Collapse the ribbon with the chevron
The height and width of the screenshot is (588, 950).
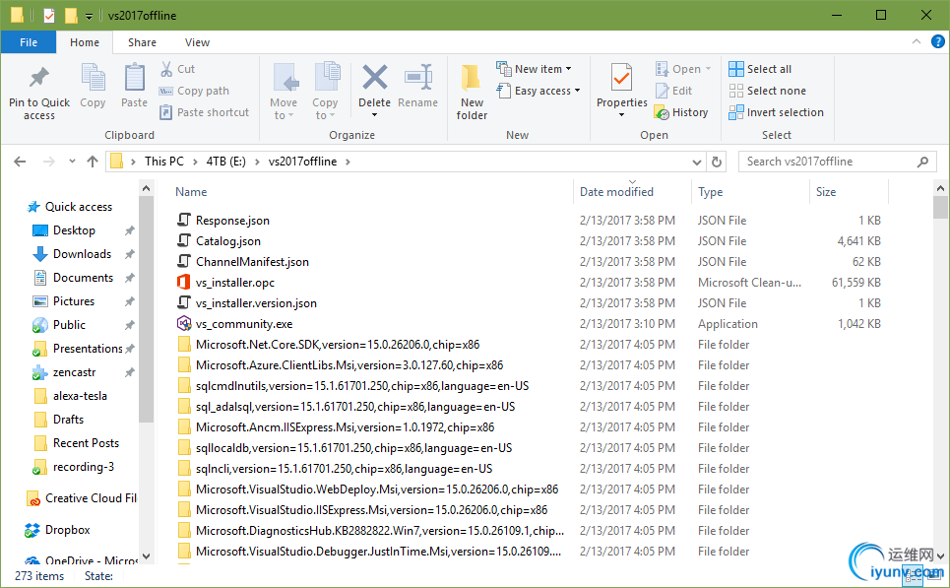tap(917, 41)
